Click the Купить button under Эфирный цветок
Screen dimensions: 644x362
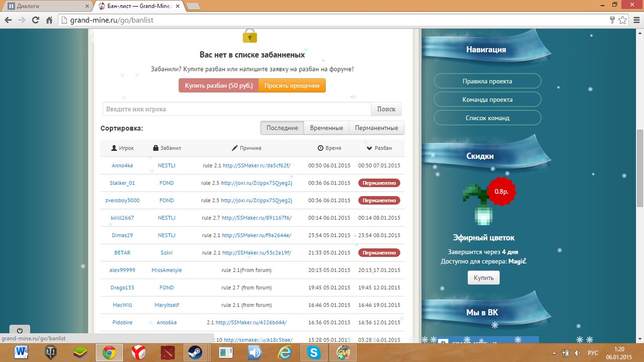click(x=484, y=278)
